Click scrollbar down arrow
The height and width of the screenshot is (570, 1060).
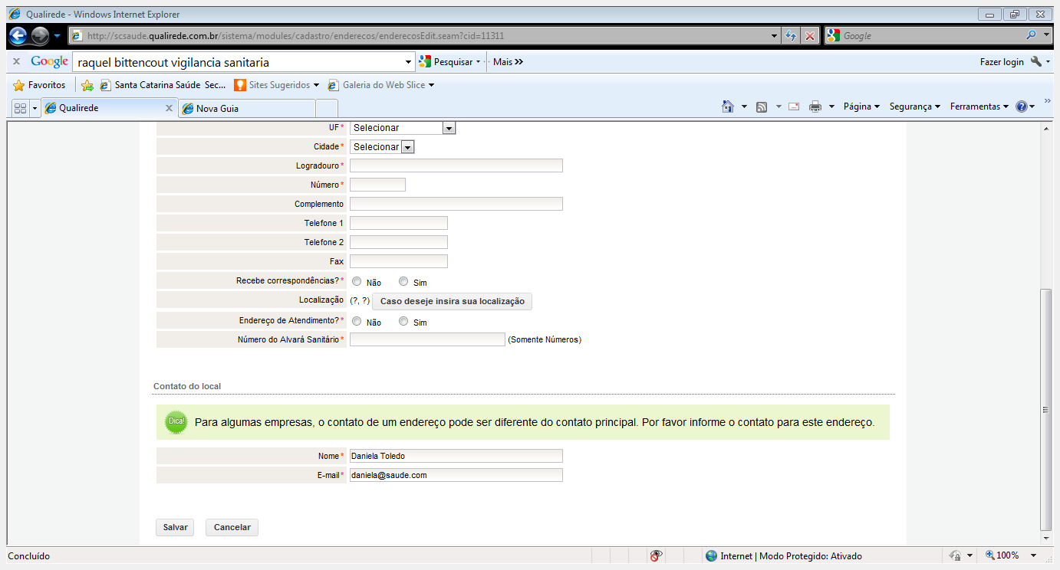pos(1046,539)
